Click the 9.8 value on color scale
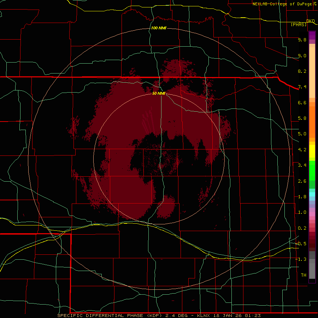Viewport: 318px width, 318px height. coord(302,40)
